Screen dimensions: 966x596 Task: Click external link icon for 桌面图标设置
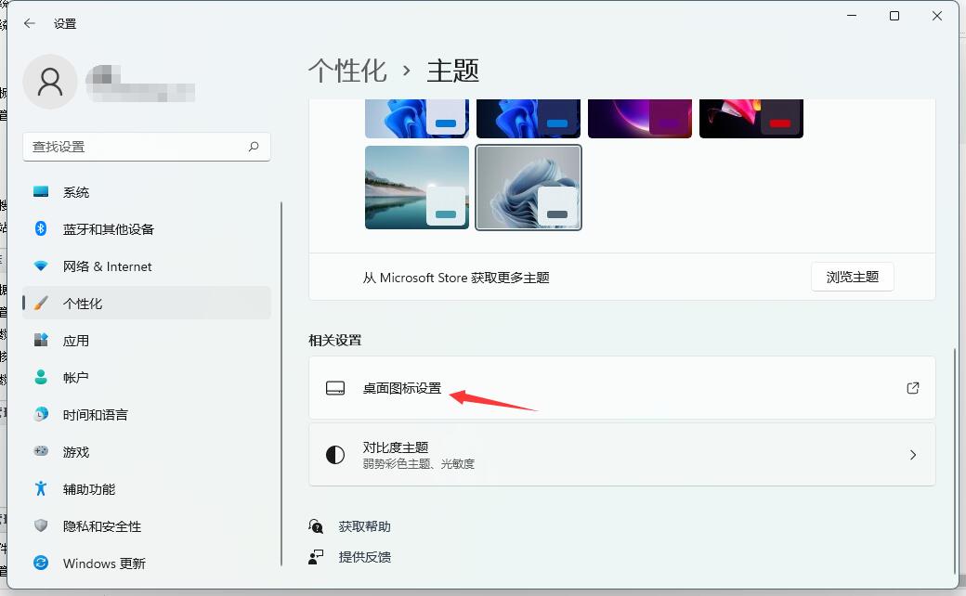point(913,388)
